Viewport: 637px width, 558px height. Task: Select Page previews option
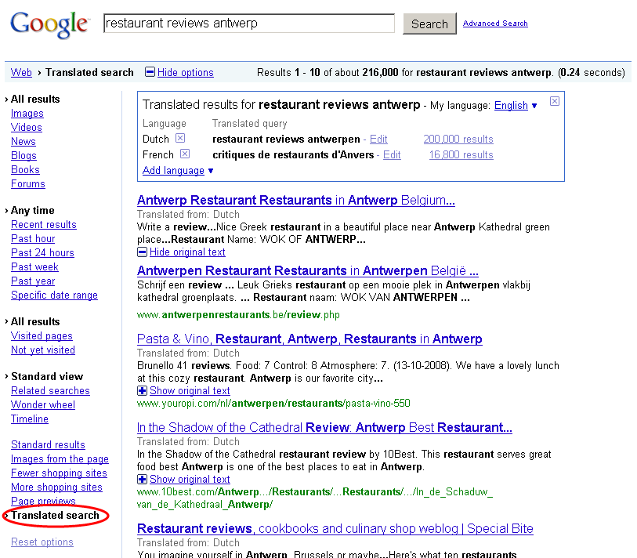(43, 501)
